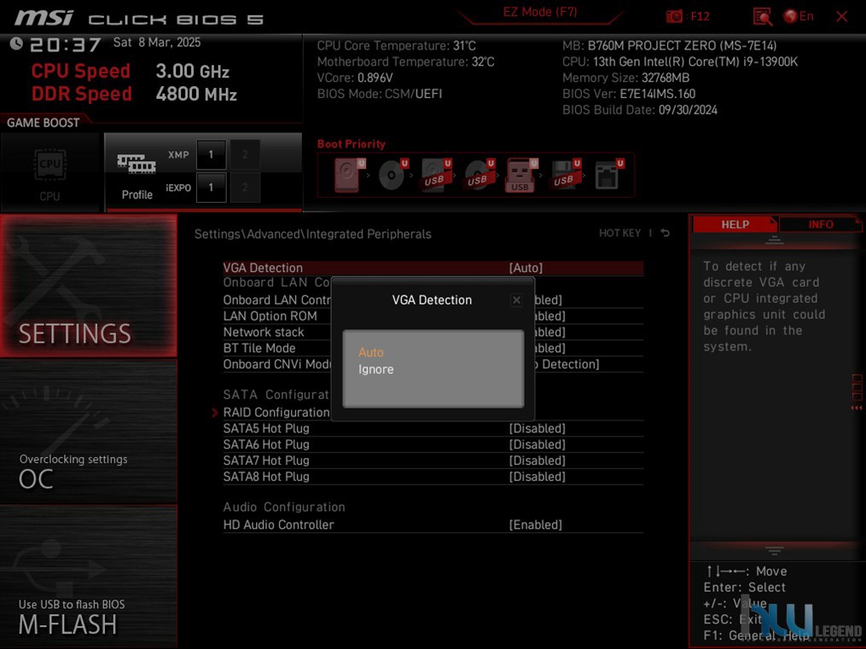Enable XMP profile 1

211,154
